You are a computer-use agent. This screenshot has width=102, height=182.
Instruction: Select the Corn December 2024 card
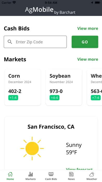click(x=23, y=87)
